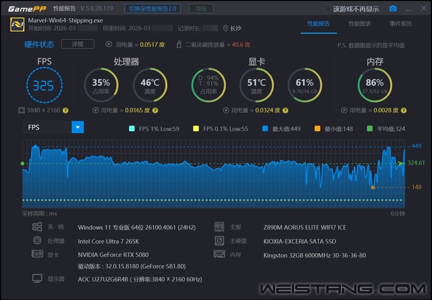Click the help icon beside processor power 0.0165 度
Viewport: 432px width, 300px height.
155,111
